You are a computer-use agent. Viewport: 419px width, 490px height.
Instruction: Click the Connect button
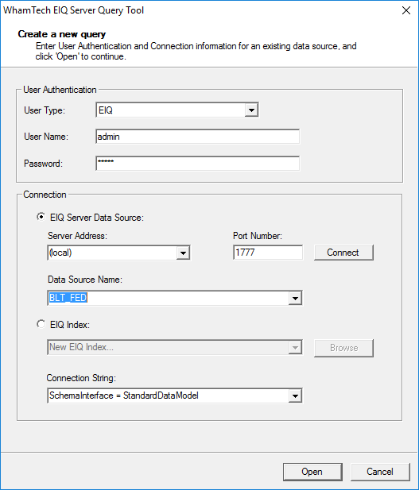343,253
